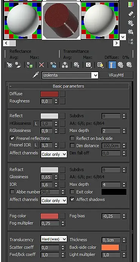Enable Reflect on back side
Viewport: 140px width, 262px height.
click(72, 138)
